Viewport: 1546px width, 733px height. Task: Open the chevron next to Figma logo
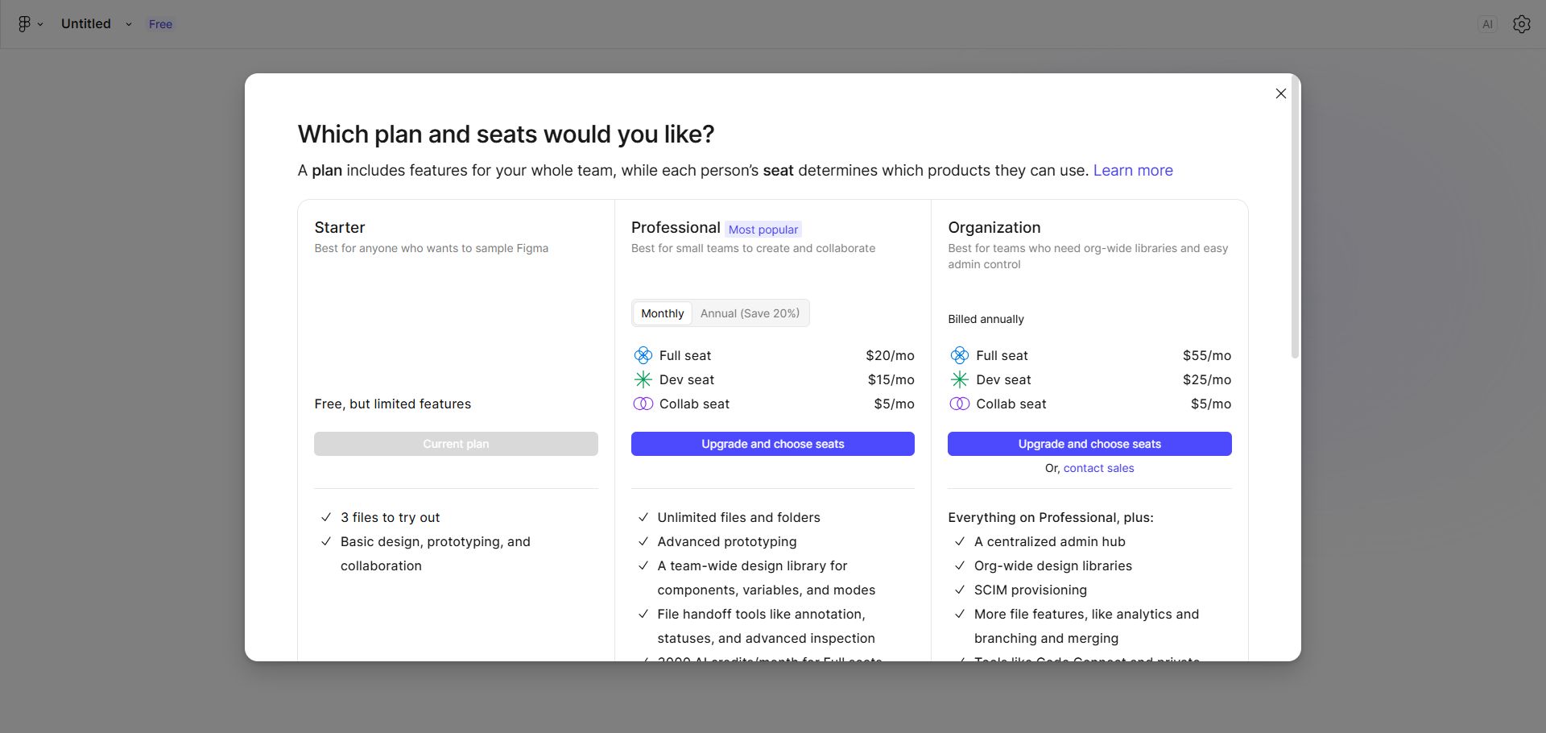[40, 24]
